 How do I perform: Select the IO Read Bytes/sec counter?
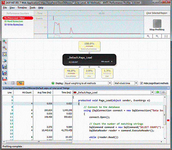pos(14,21)
